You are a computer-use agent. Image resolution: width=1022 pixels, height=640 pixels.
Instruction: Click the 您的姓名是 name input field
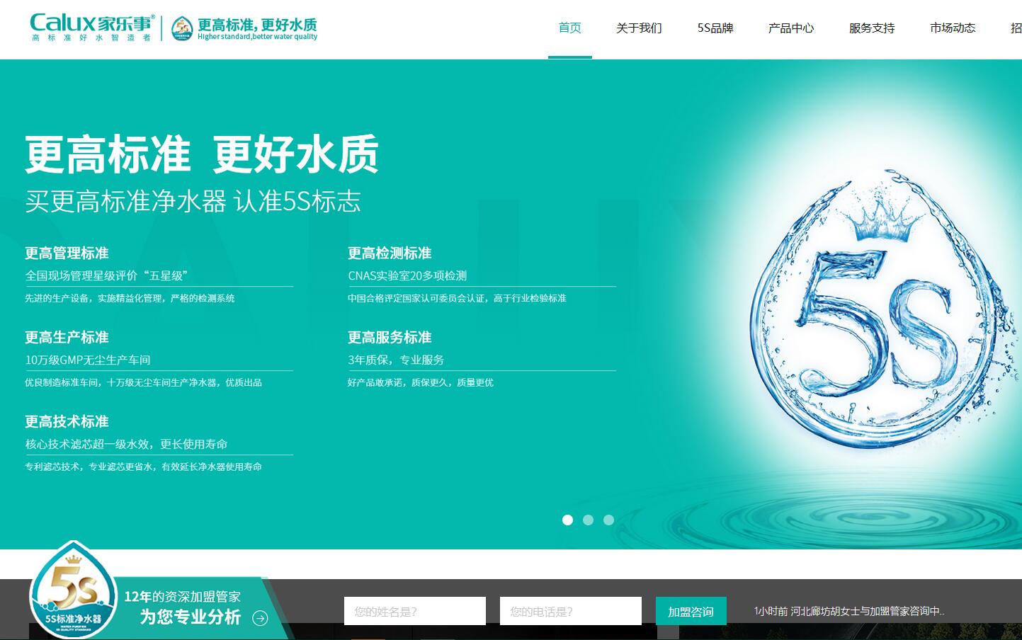click(x=414, y=610)
